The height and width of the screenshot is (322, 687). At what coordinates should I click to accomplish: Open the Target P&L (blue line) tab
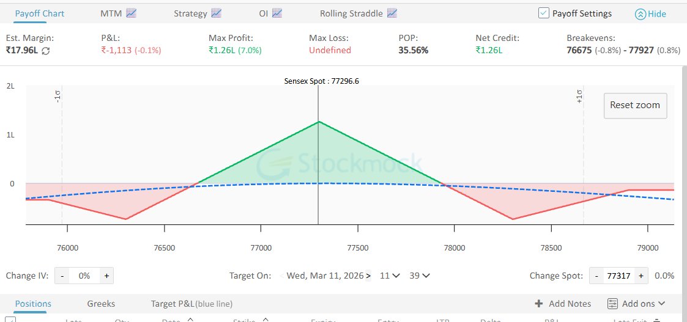click(x=191, y=304)
